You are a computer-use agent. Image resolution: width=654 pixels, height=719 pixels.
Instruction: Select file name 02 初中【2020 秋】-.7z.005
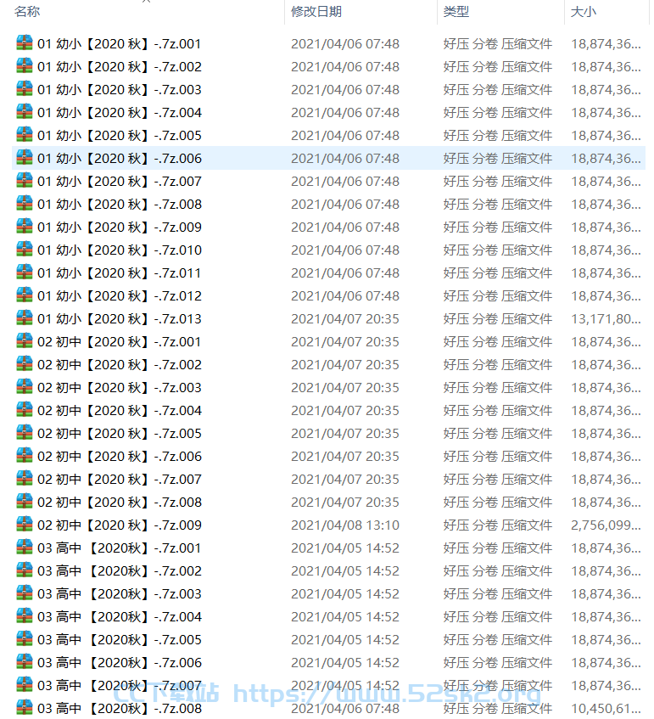coord(119,434)
